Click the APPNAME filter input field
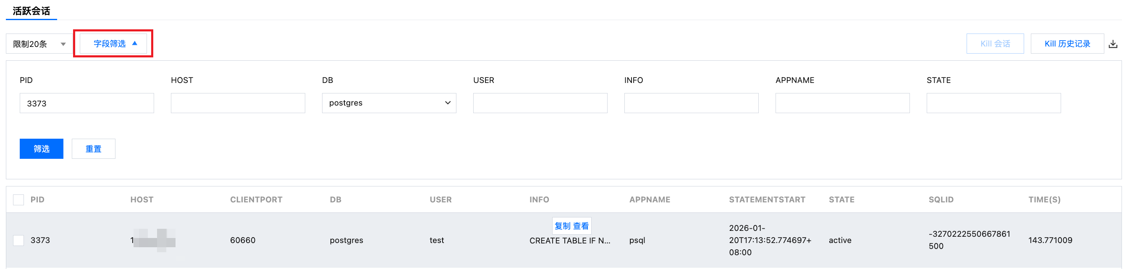Screen dimensions: 1127x269 (x=842, y=103)
